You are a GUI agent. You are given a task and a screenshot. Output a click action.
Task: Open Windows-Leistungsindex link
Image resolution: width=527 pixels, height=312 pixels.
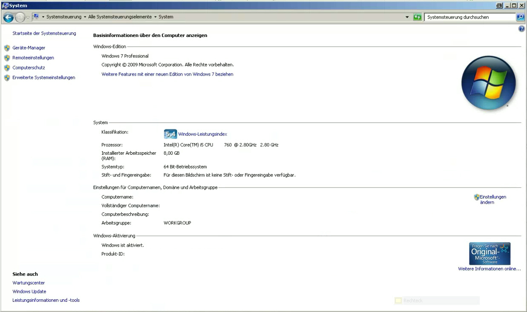click(202, 134)
